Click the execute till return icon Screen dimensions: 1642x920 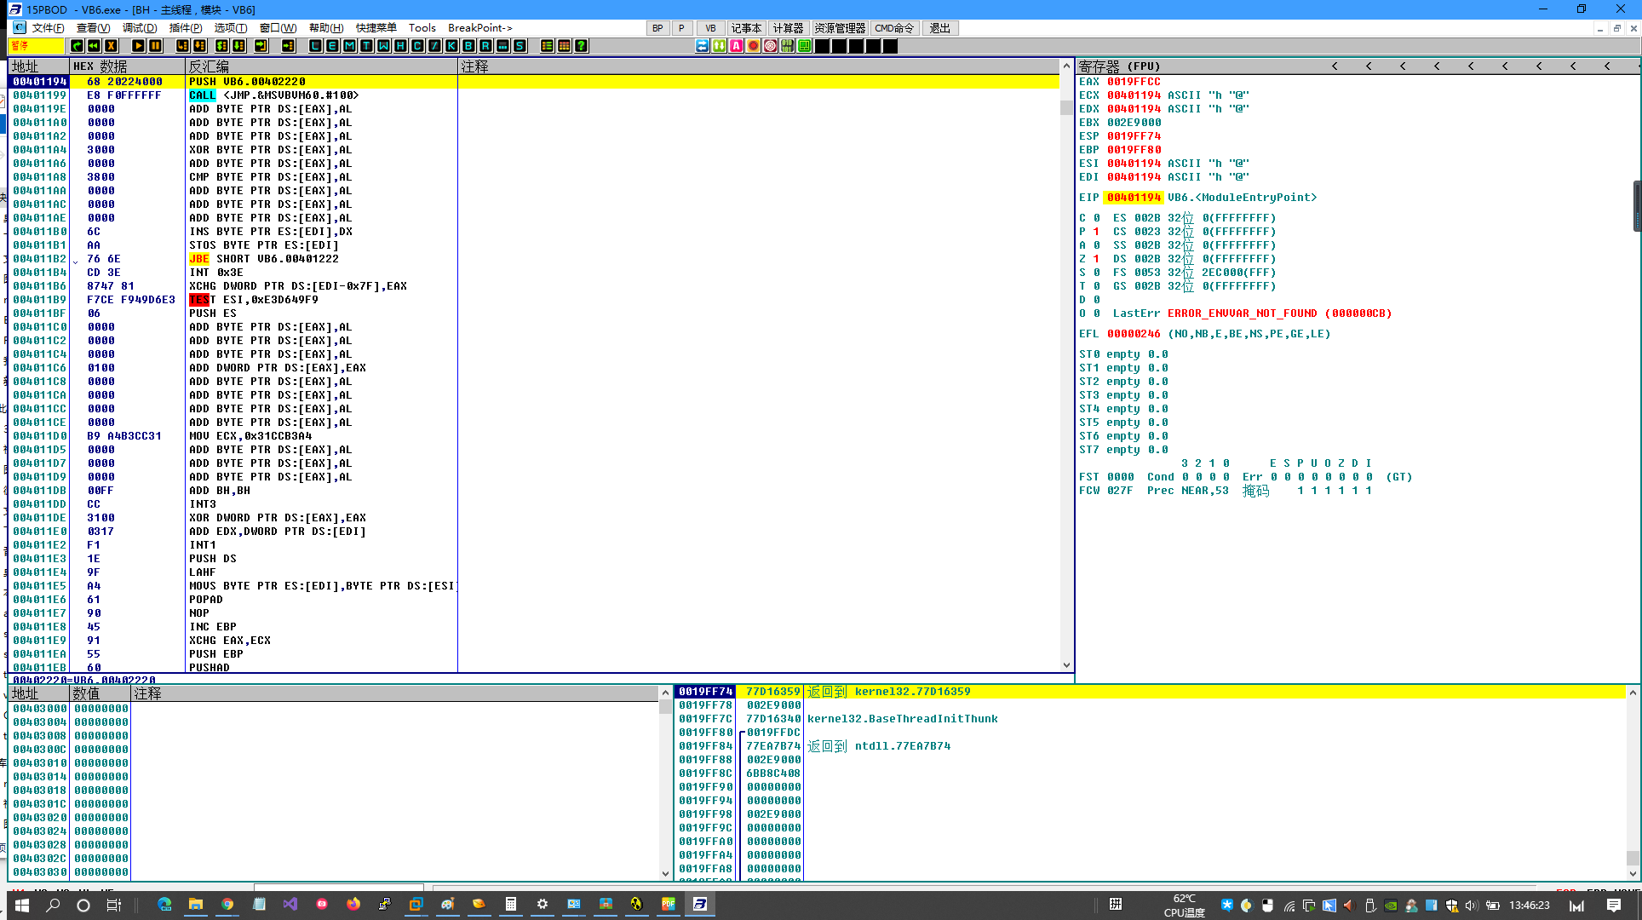tap(261, 46)
